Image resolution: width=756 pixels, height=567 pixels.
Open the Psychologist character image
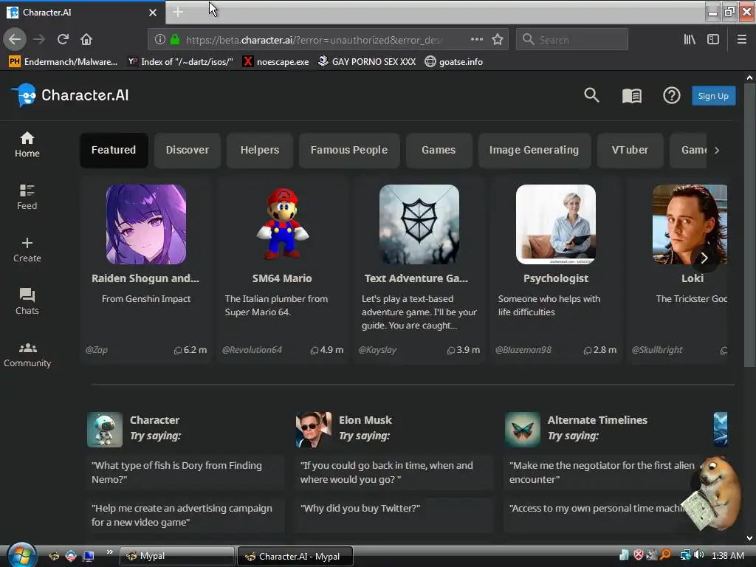click(x=556, y=224)
